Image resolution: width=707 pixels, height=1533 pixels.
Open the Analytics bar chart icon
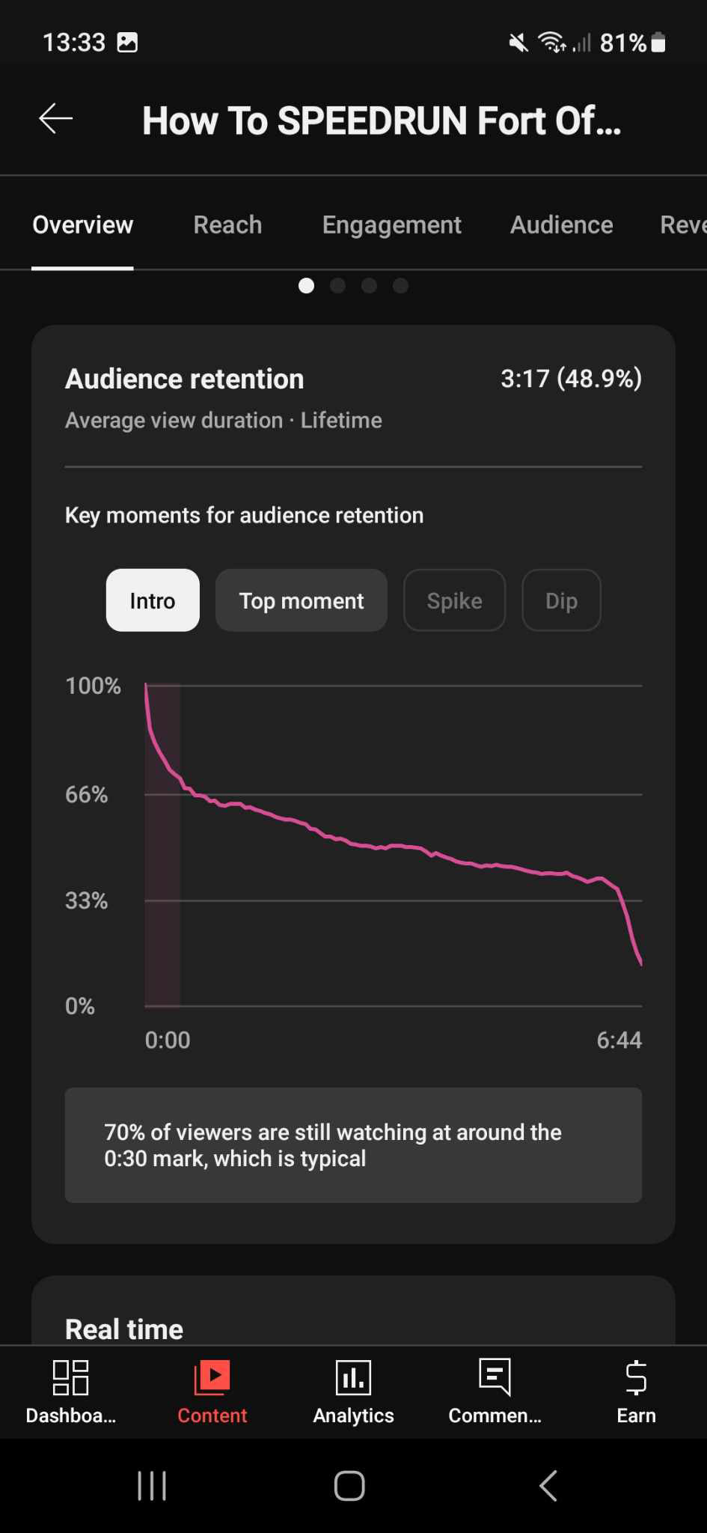pyautogui.click(x=353, y=1377)
